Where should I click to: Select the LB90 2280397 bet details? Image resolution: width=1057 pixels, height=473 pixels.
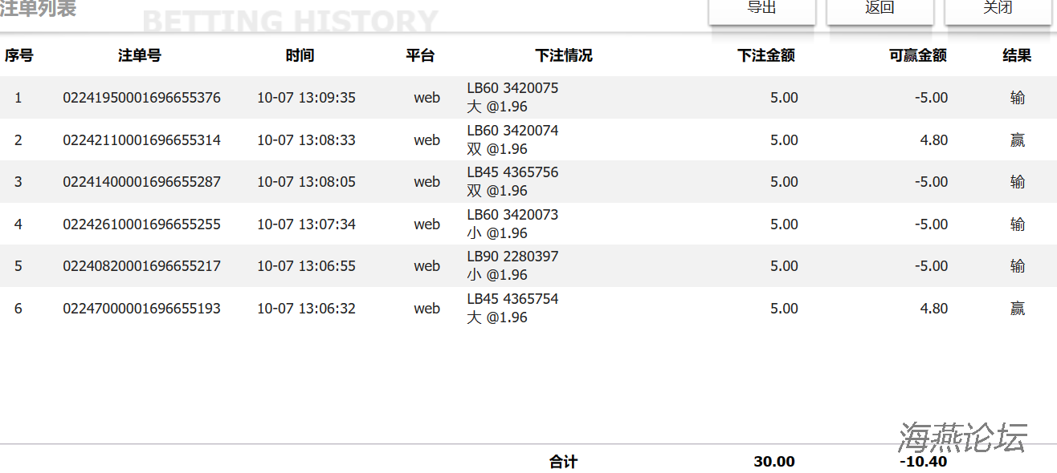pos(512,257)
